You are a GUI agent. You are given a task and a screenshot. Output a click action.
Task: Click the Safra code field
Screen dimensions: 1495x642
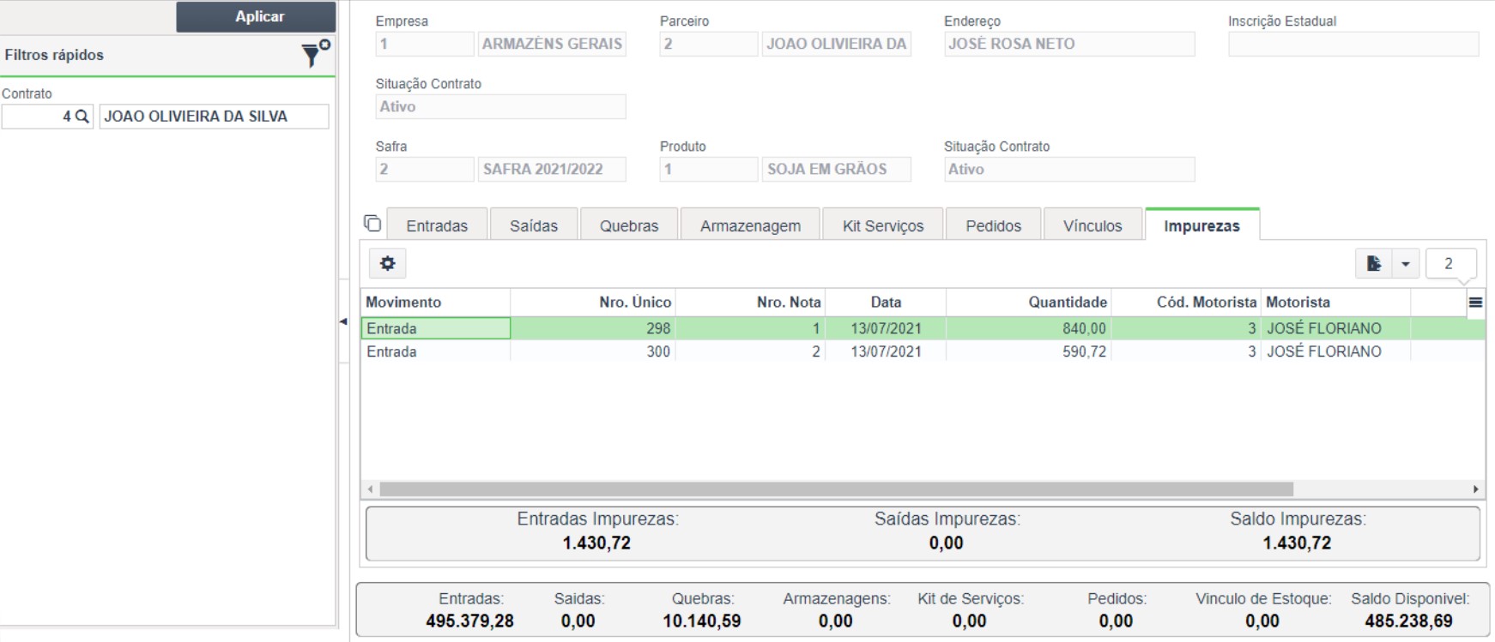424,169
